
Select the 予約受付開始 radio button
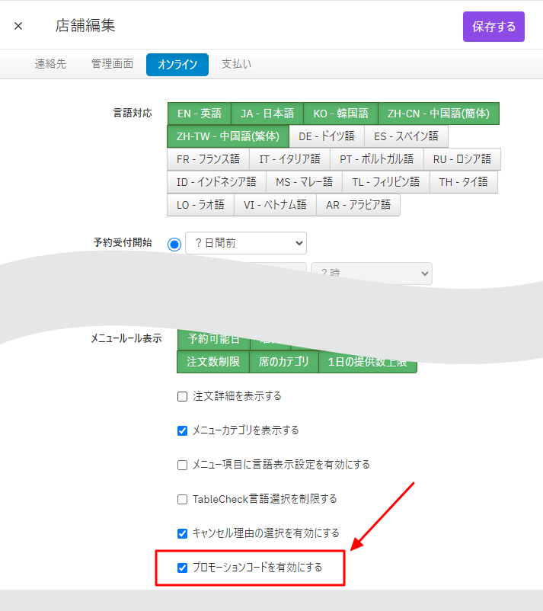point(174,244)
